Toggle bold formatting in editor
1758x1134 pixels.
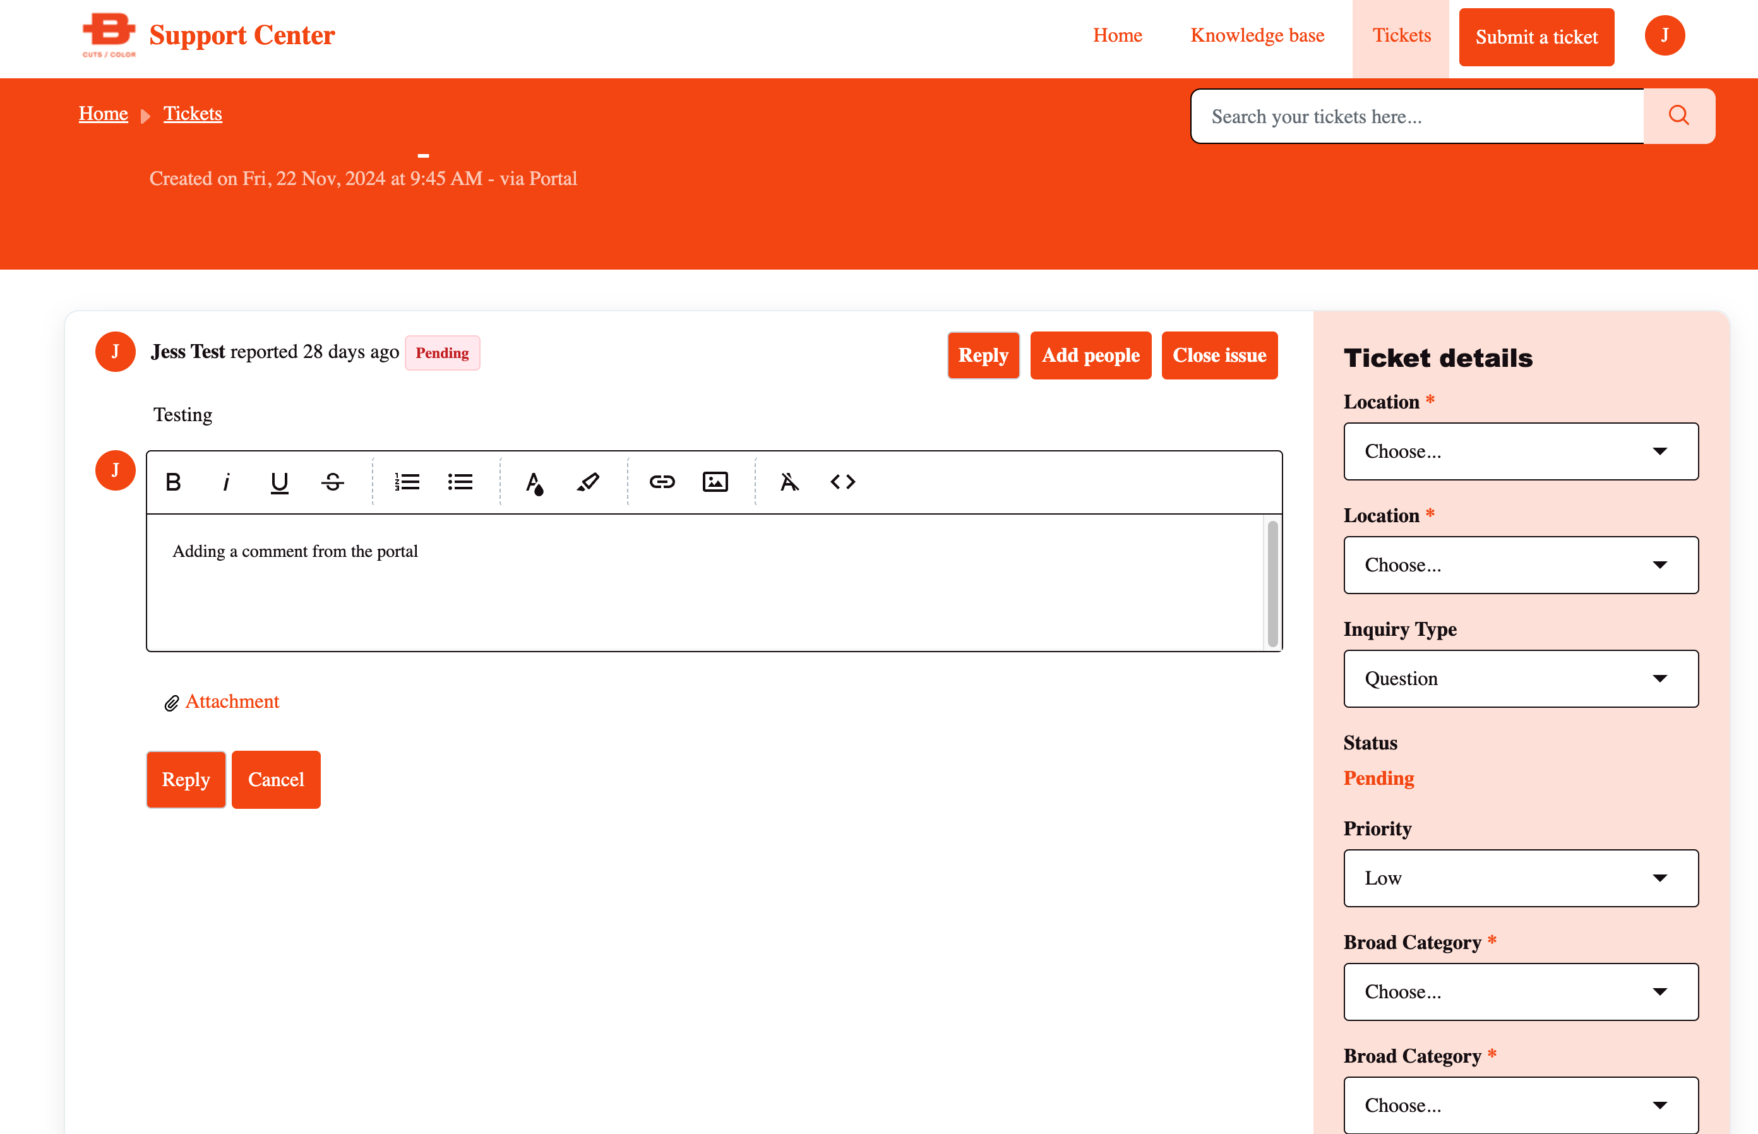[x=173, y=482]
